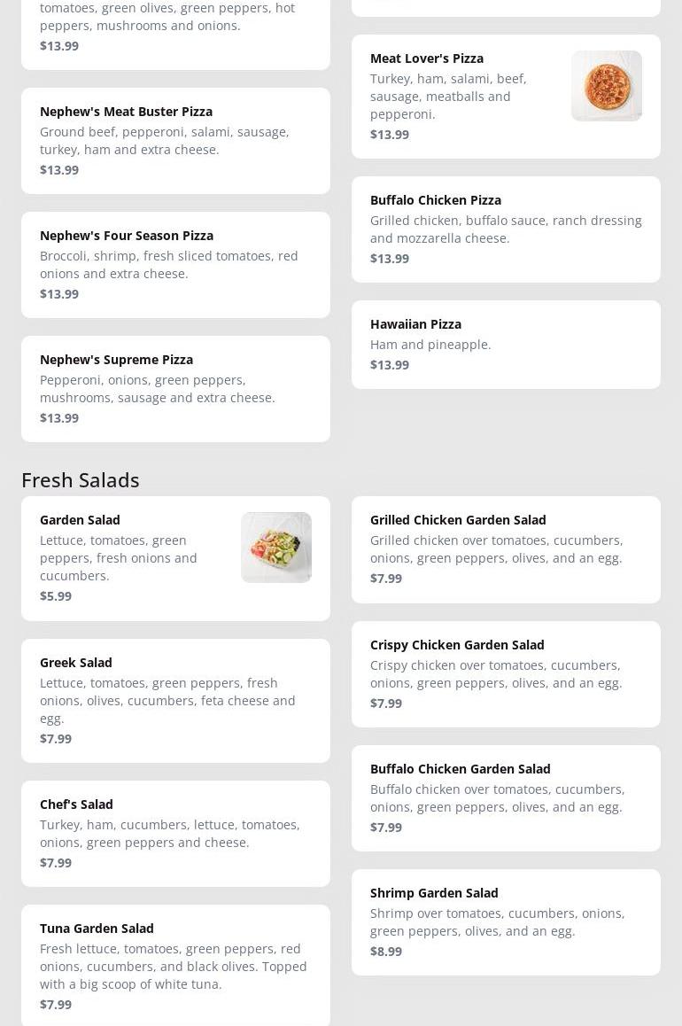Open the Meat Lover's Pizza photo thumbnail
682x1026 pixels.
point(606,86)
